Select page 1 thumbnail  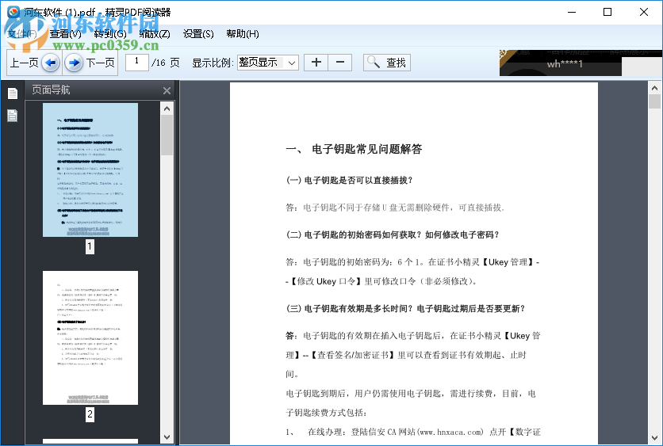[x=90, y=170]
